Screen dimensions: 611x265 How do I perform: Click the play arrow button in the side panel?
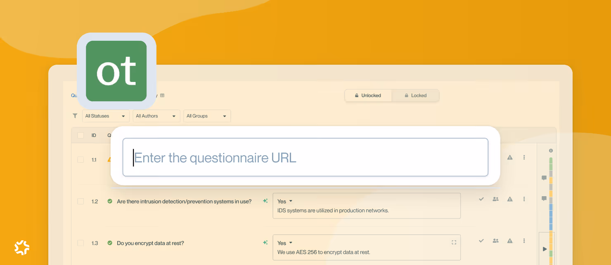[x=545, y=249]
